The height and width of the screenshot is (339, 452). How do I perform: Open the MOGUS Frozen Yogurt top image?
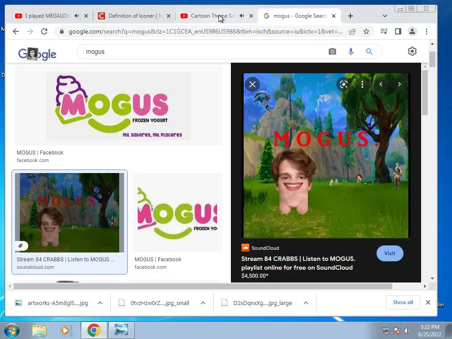tap(118, 106)
